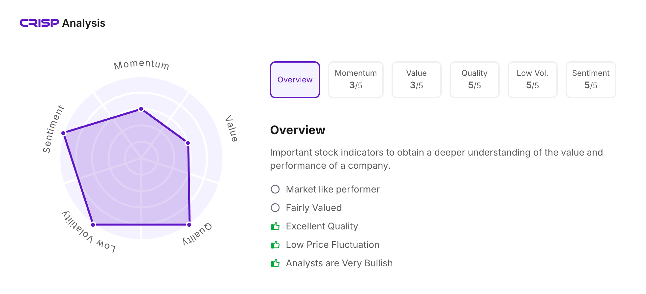Click the thumbs-up icon beside Low Price Fluctuation

tap(275, 245)
